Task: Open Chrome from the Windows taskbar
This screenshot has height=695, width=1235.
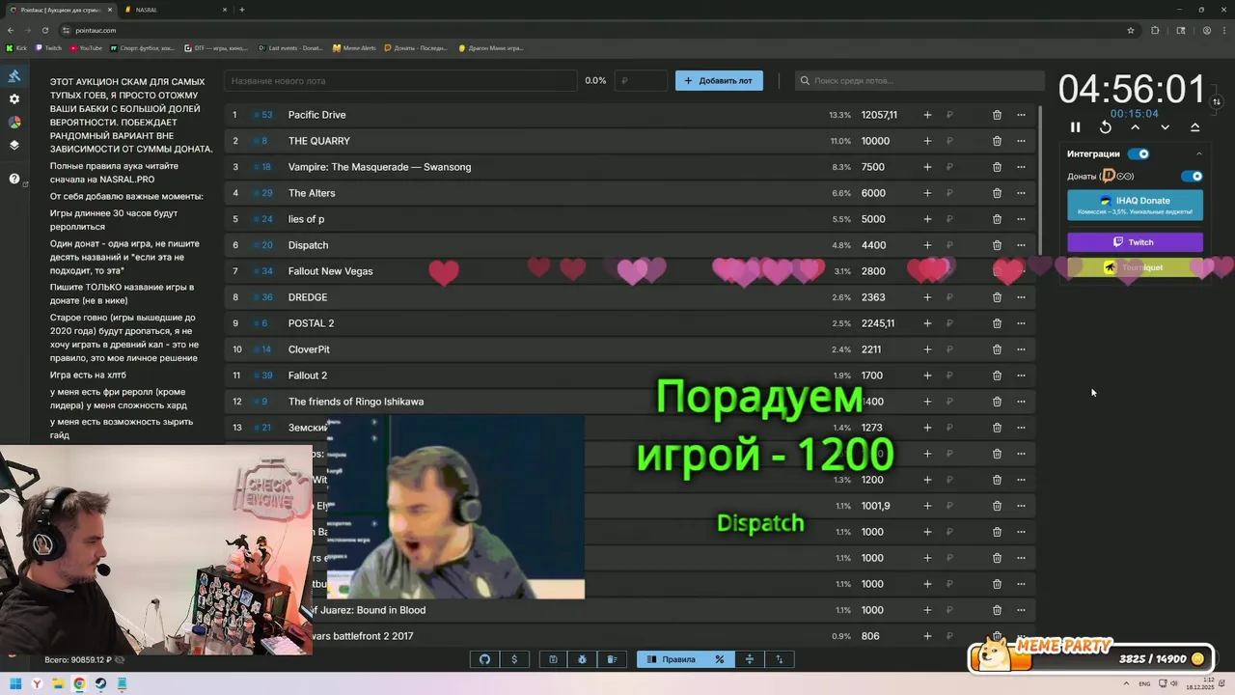Action: point(79,683)
